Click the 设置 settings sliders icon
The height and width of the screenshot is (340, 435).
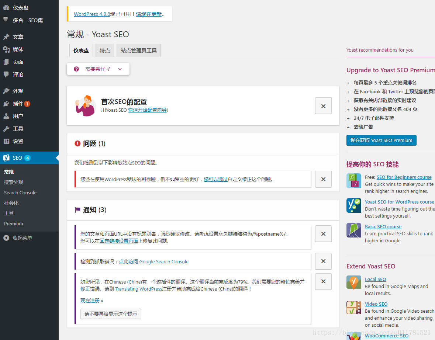point(6,141)
